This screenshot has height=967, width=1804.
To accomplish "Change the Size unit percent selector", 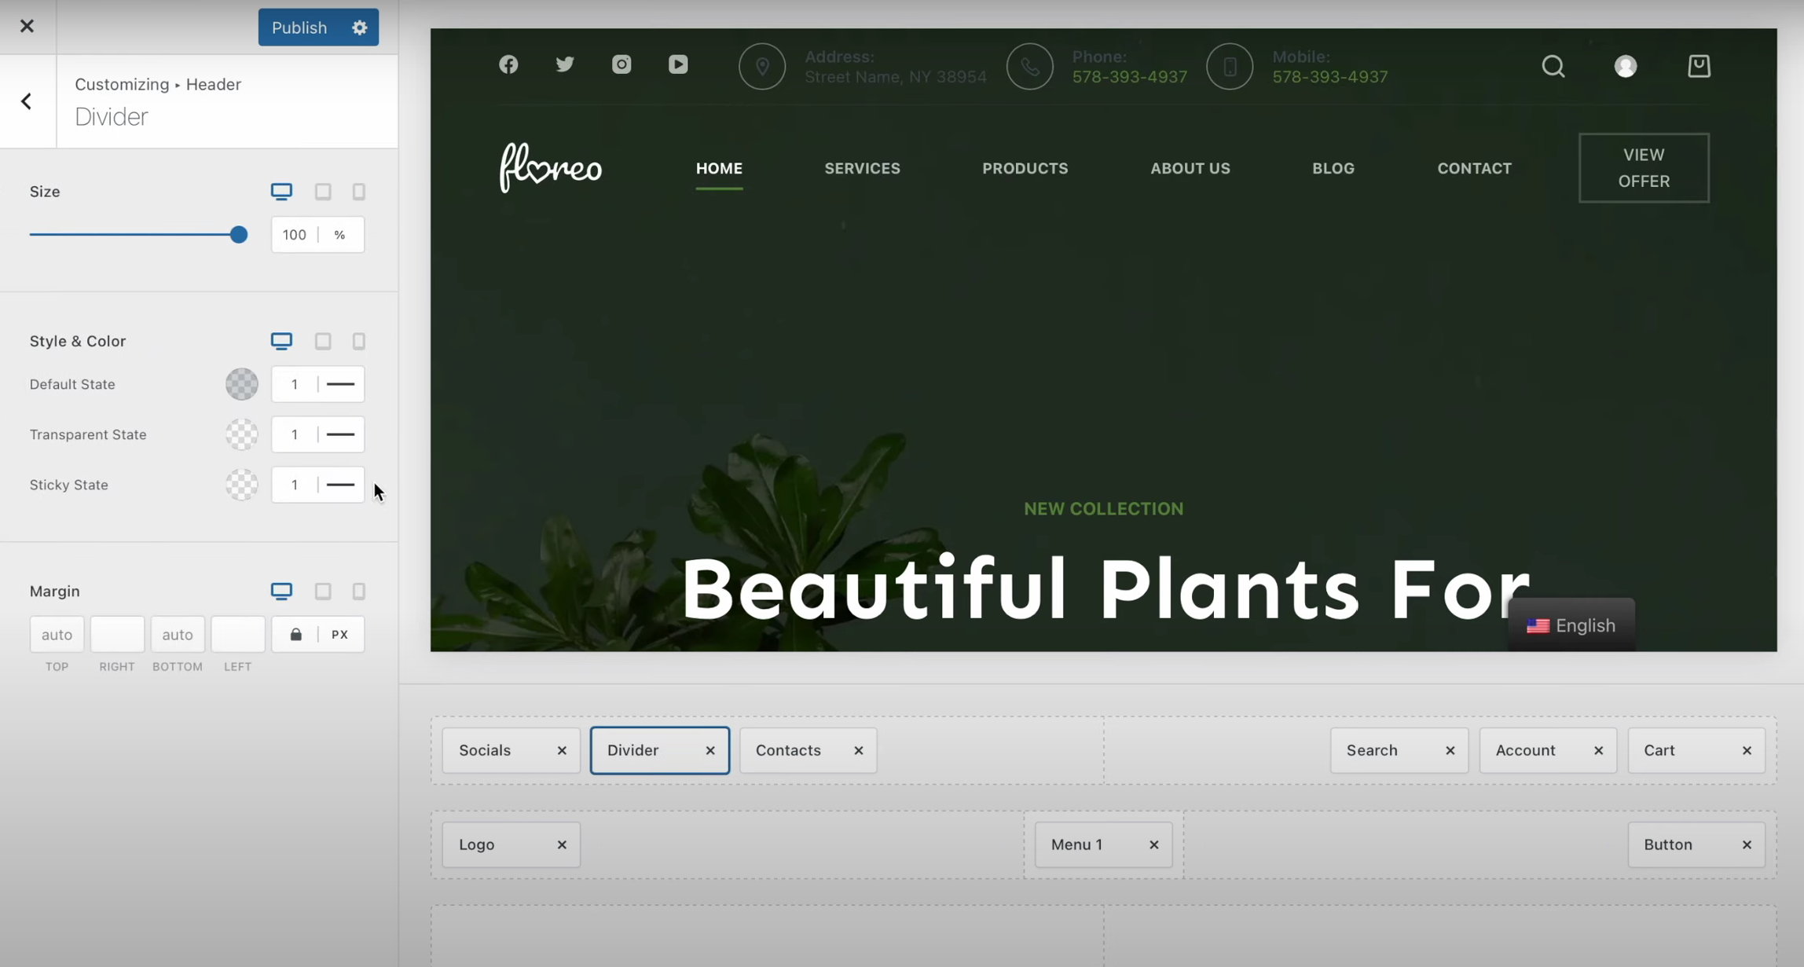I will (339, 235).
